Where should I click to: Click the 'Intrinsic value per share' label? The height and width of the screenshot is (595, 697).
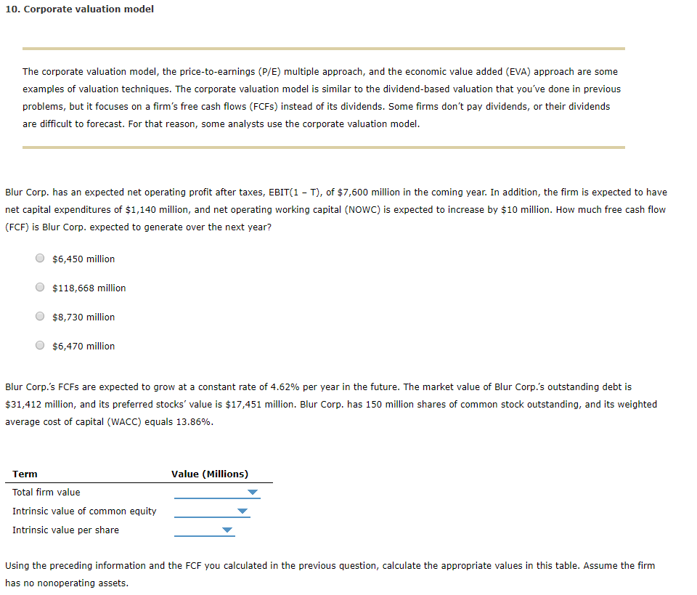(x=66, y=530)
